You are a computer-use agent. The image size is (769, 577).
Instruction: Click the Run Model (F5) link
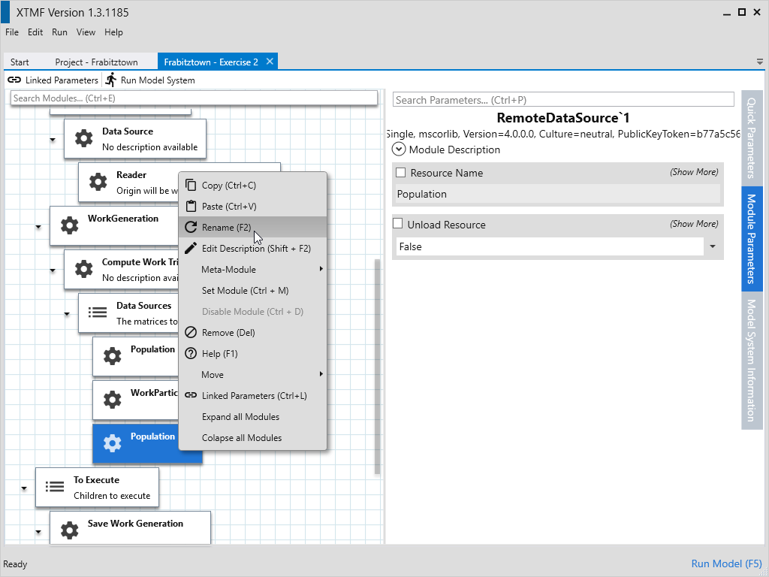pos(725,563)
